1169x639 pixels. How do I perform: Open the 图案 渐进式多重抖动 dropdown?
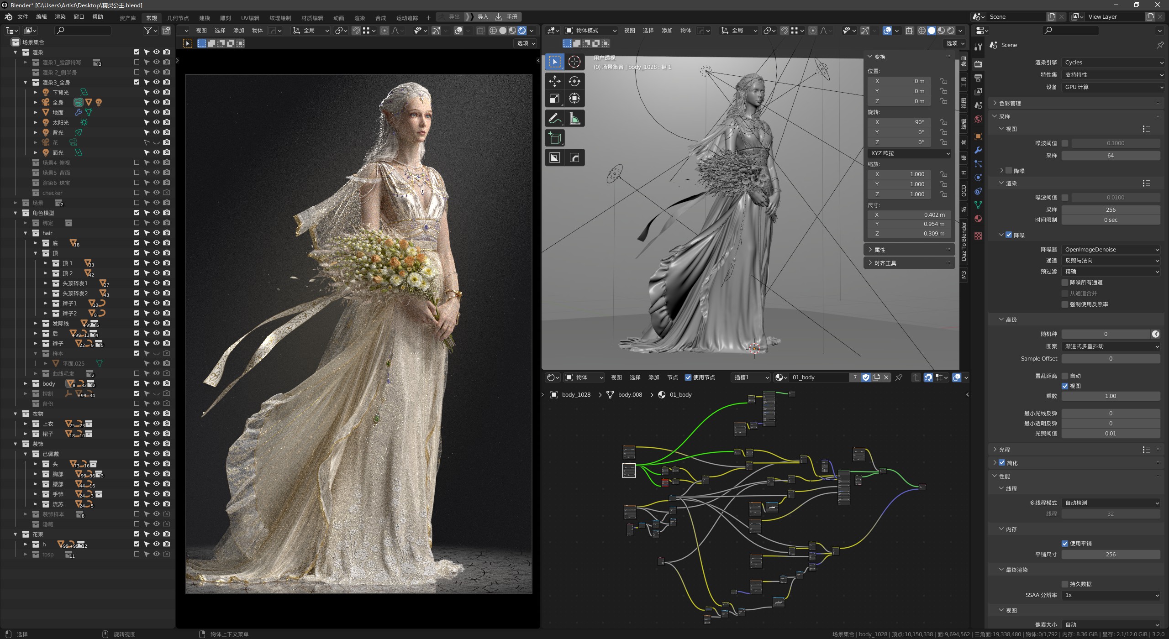1111,346
